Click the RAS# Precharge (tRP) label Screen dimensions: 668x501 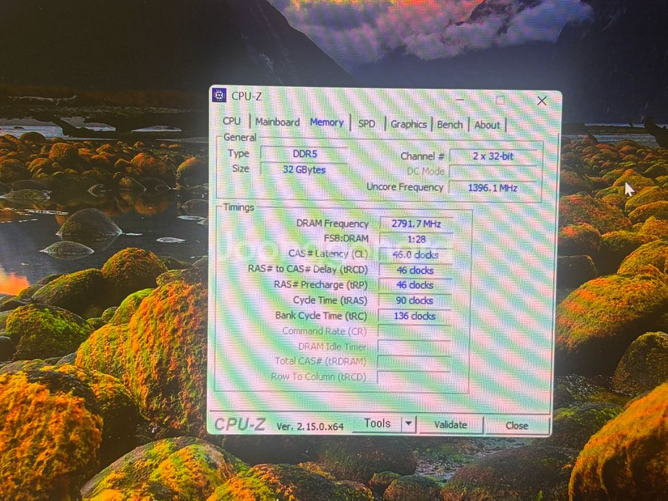321,285
